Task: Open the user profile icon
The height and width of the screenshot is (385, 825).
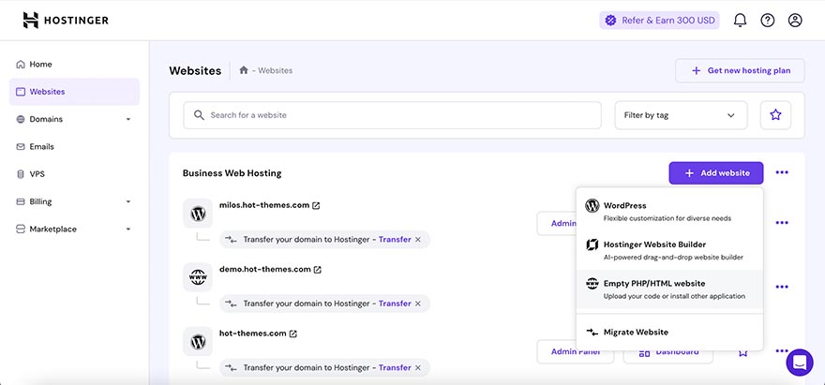Action: coord(795,21)
